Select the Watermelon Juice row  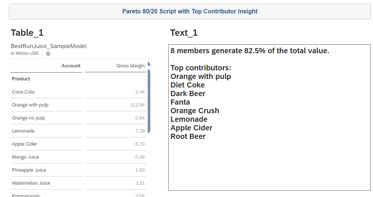[x=31, y=183]
